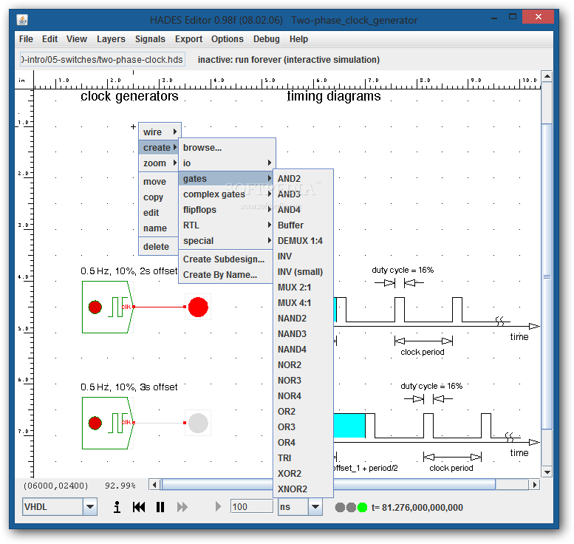Toggle the red switch on lower clock generator
574x544 pixels.
(x=95, y=423)
